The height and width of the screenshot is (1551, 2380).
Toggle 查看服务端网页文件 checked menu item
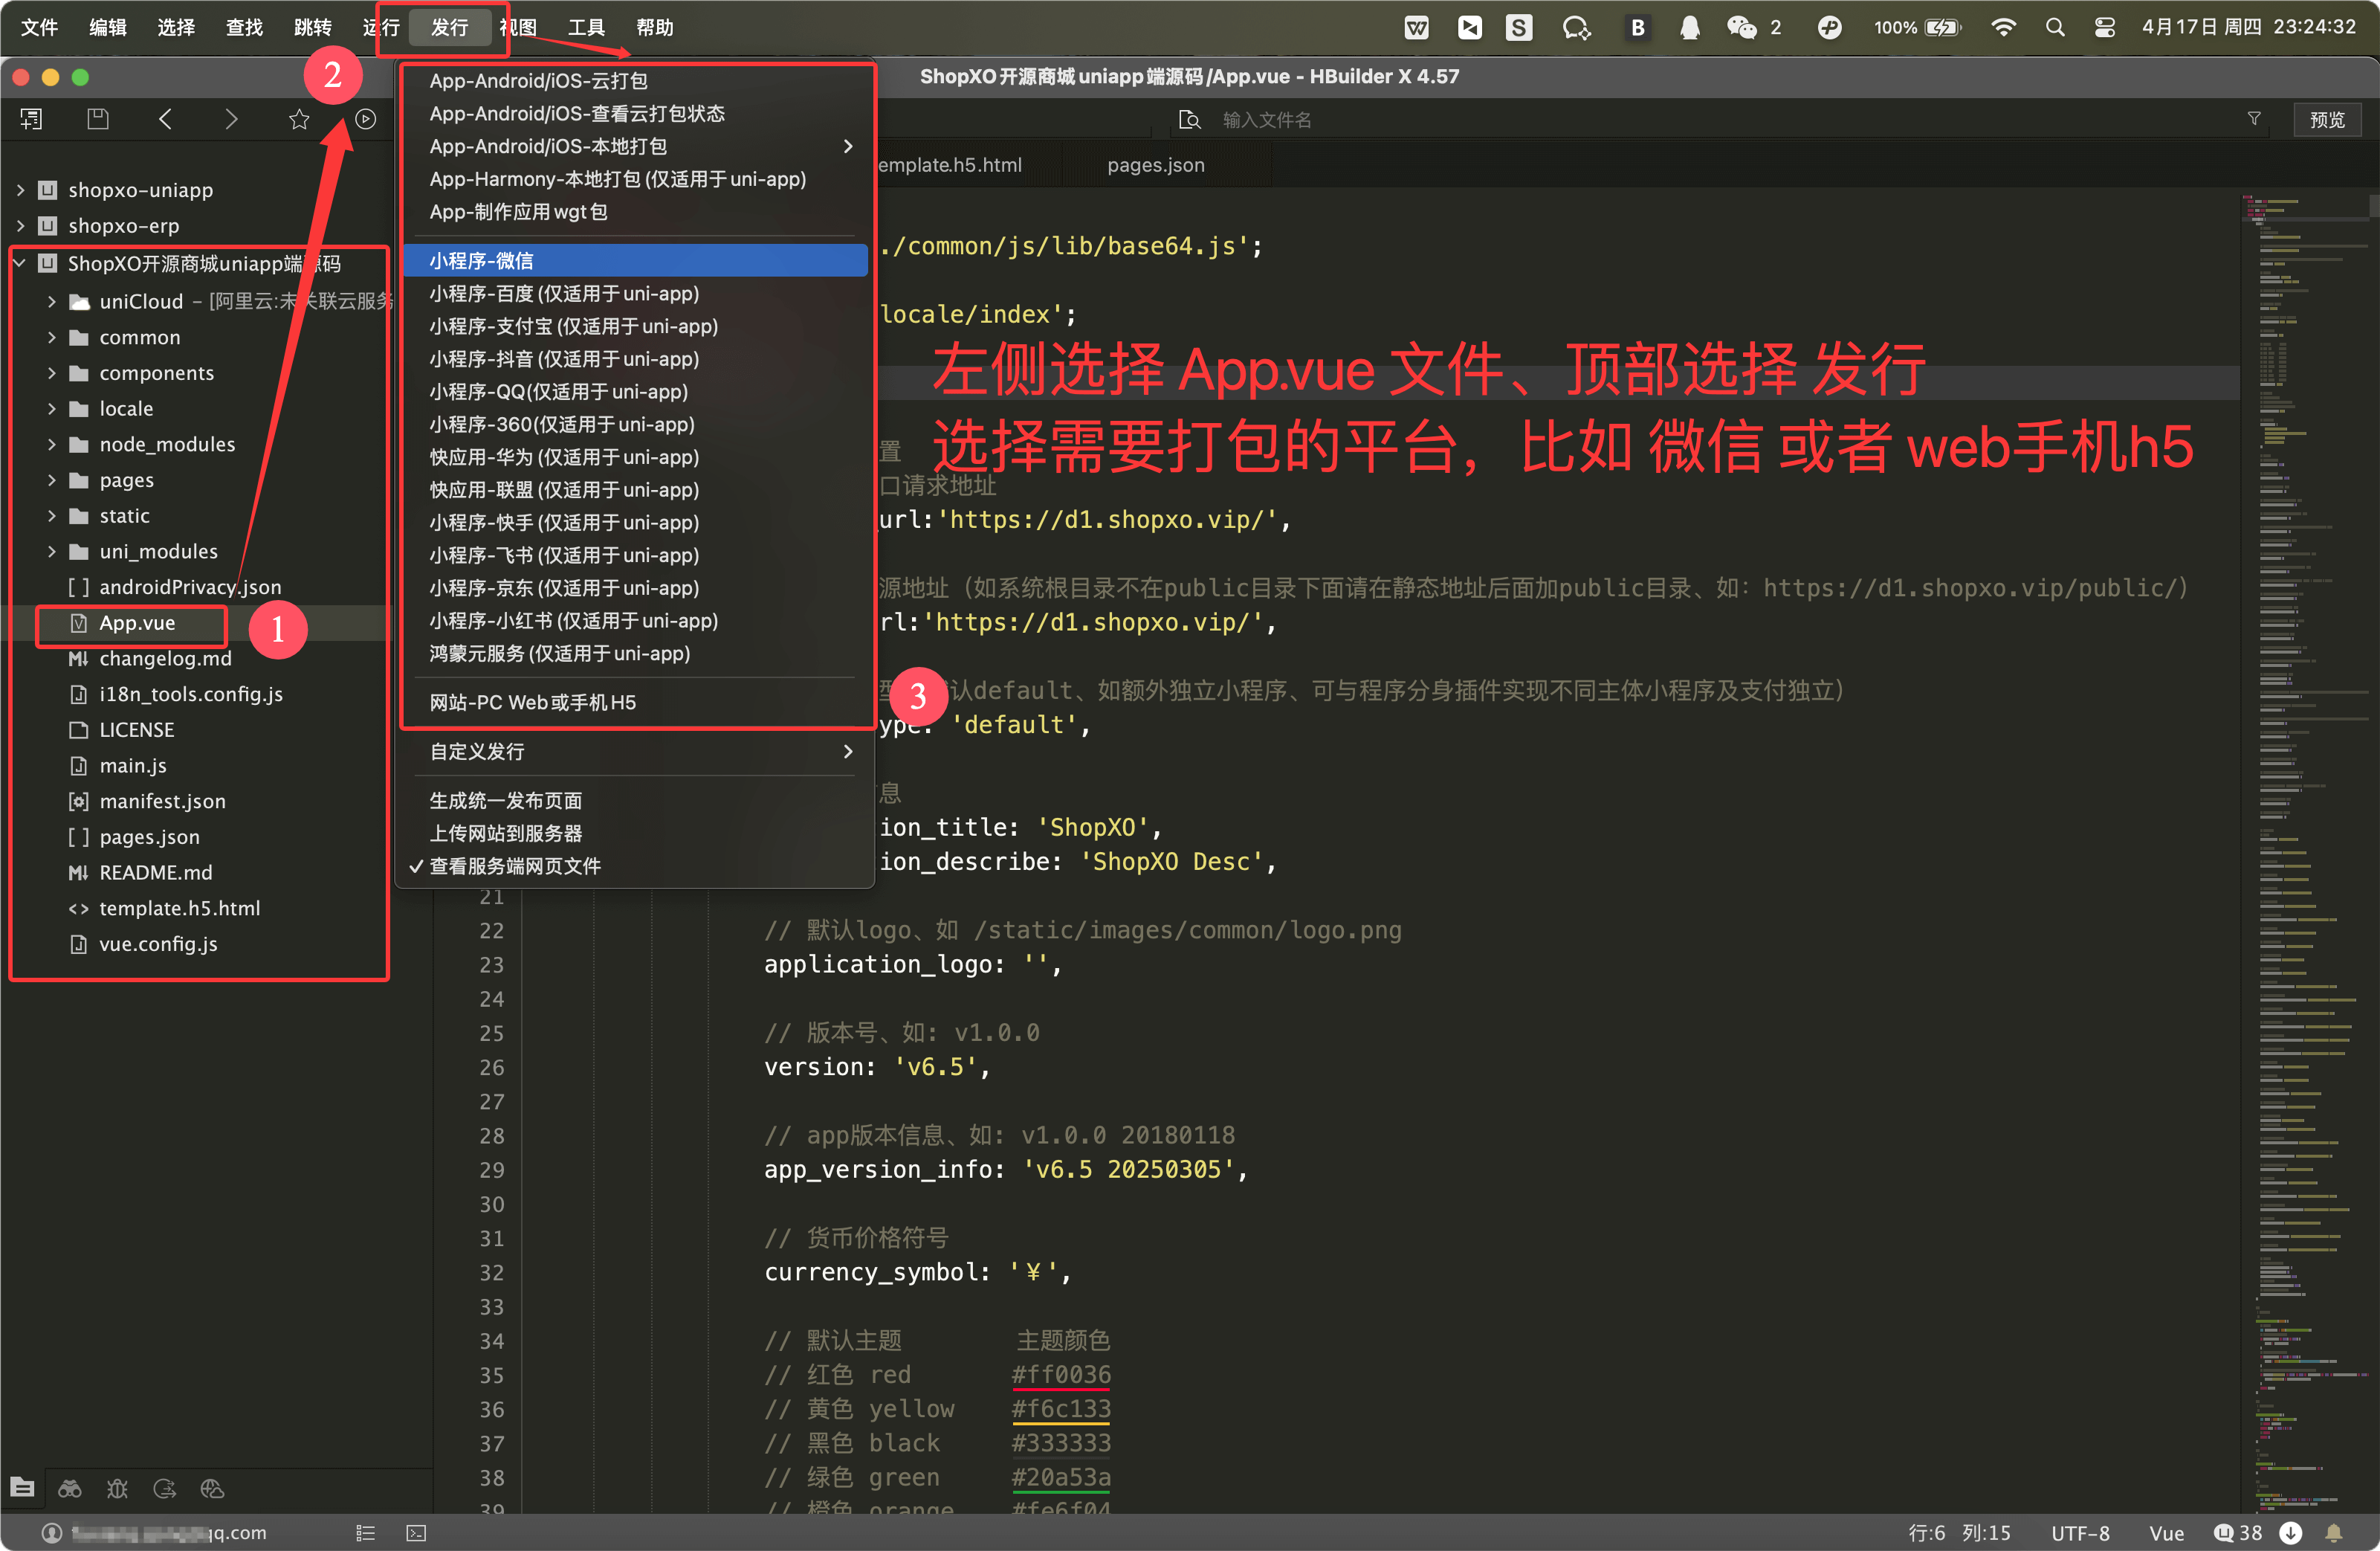(515, 865)
